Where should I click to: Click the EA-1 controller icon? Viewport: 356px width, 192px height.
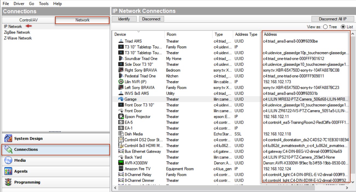121,128
